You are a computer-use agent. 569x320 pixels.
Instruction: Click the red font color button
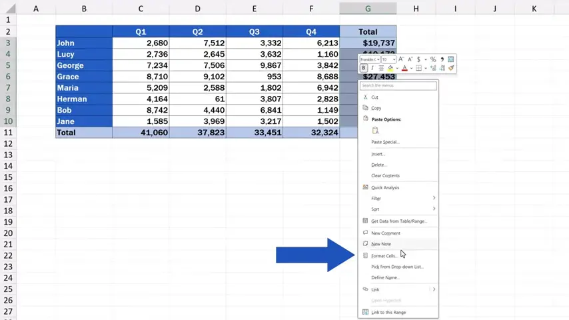pyautogui.click(x=404, y=68)
